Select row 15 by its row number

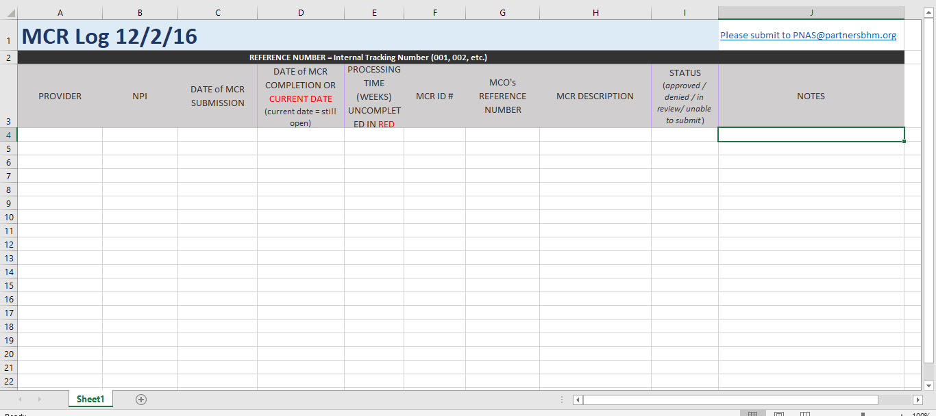(x=9, y=285)
